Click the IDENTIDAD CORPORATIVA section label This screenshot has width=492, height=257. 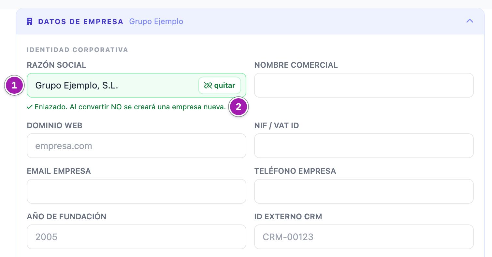click(78, 50)
